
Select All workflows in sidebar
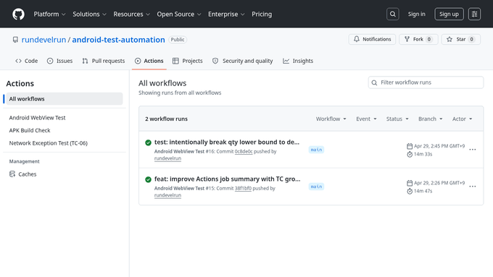point(65,99)
